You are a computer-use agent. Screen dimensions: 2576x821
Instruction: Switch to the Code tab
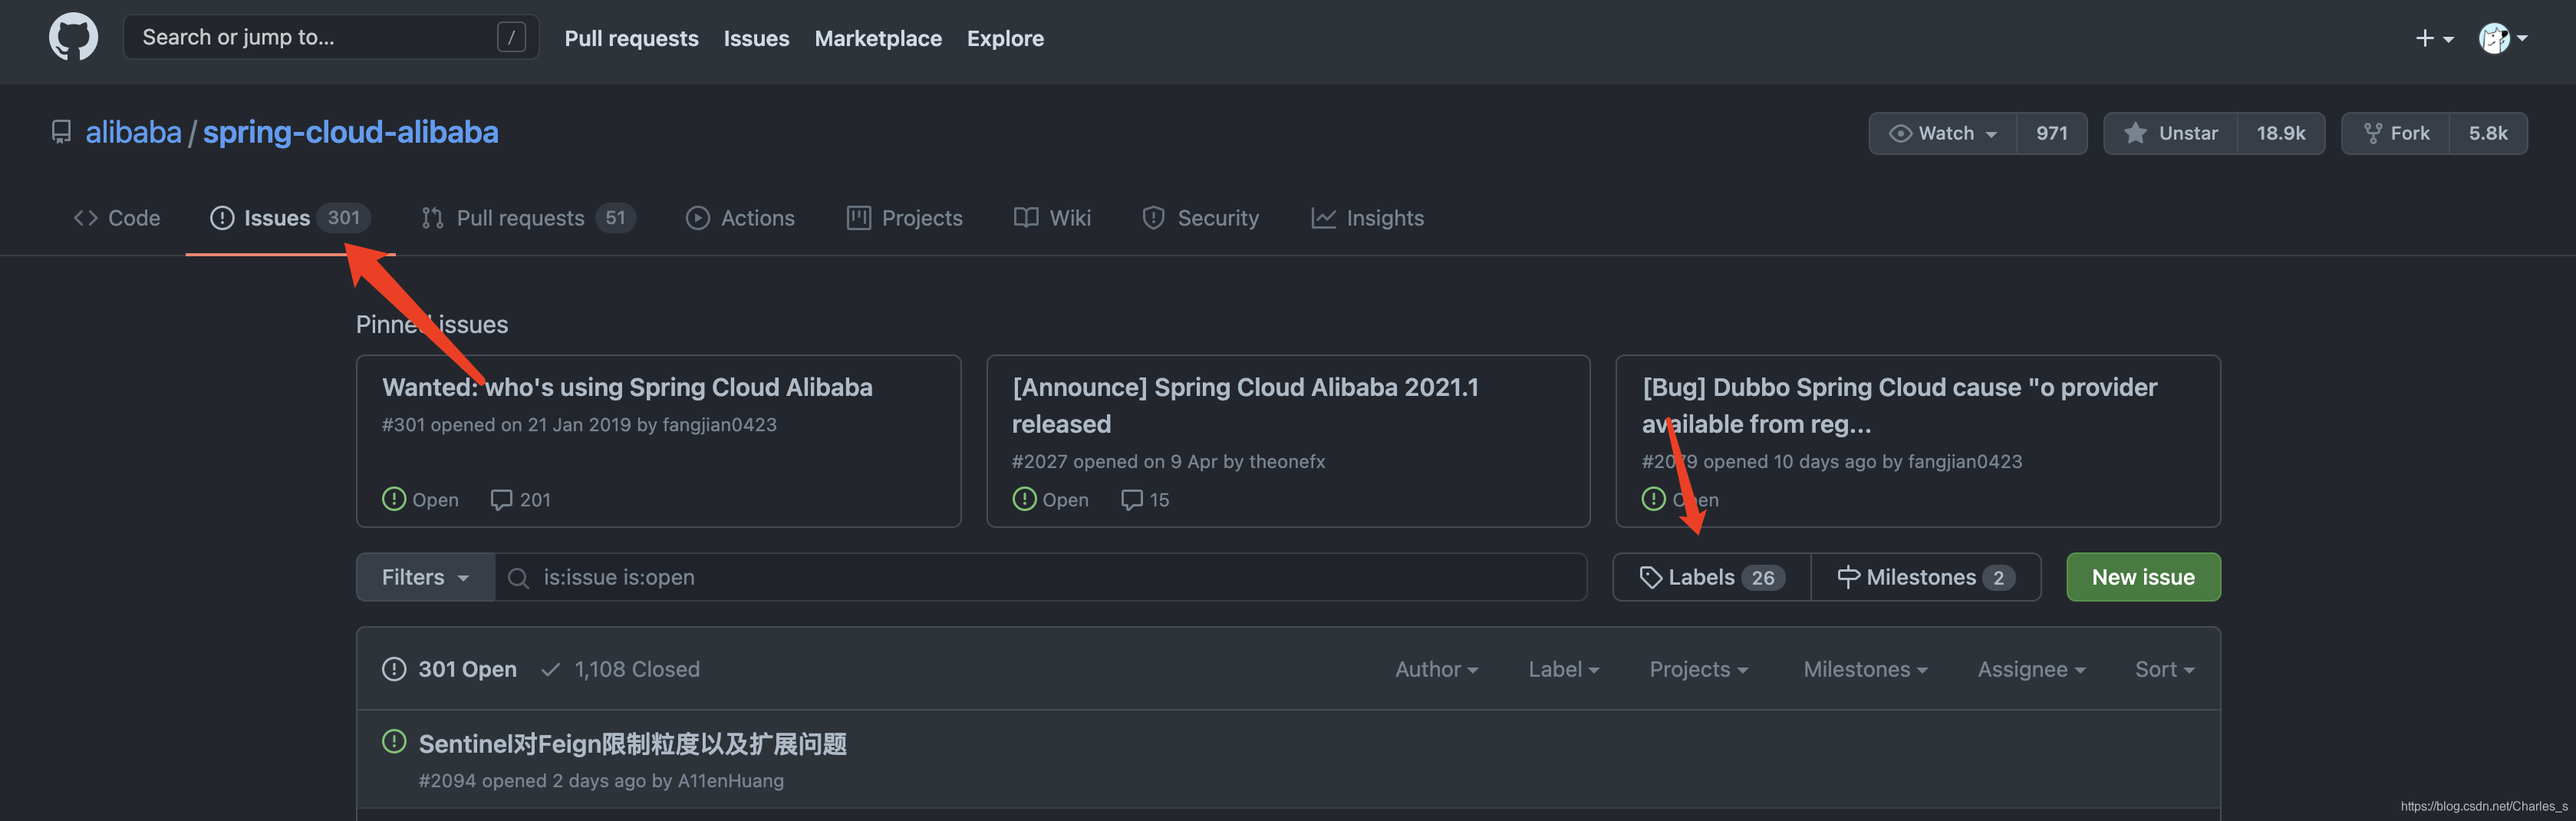(x=116, y=218)
